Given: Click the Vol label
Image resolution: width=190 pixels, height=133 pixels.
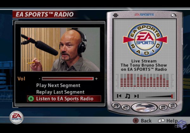Looking at the screenshot, I should click(21, 79).
